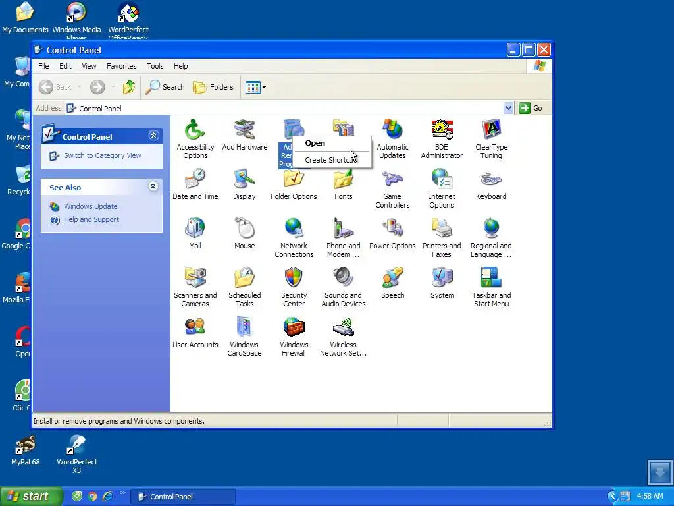Image resolution: width=674 pixels, height=506 pixels.
Task: Click the Go button
Action: [x=531, y=108]
